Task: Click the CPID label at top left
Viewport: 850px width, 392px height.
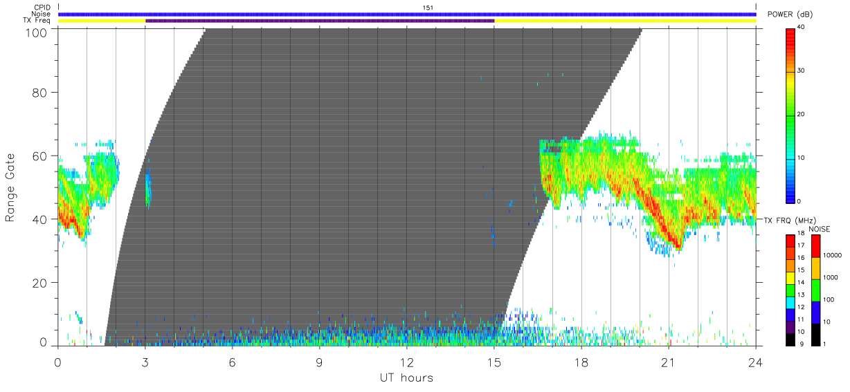Action: (x=41, y=8)
